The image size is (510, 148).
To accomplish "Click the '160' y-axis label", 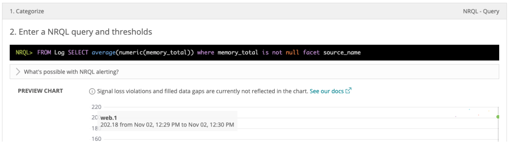I will (97, 139).
